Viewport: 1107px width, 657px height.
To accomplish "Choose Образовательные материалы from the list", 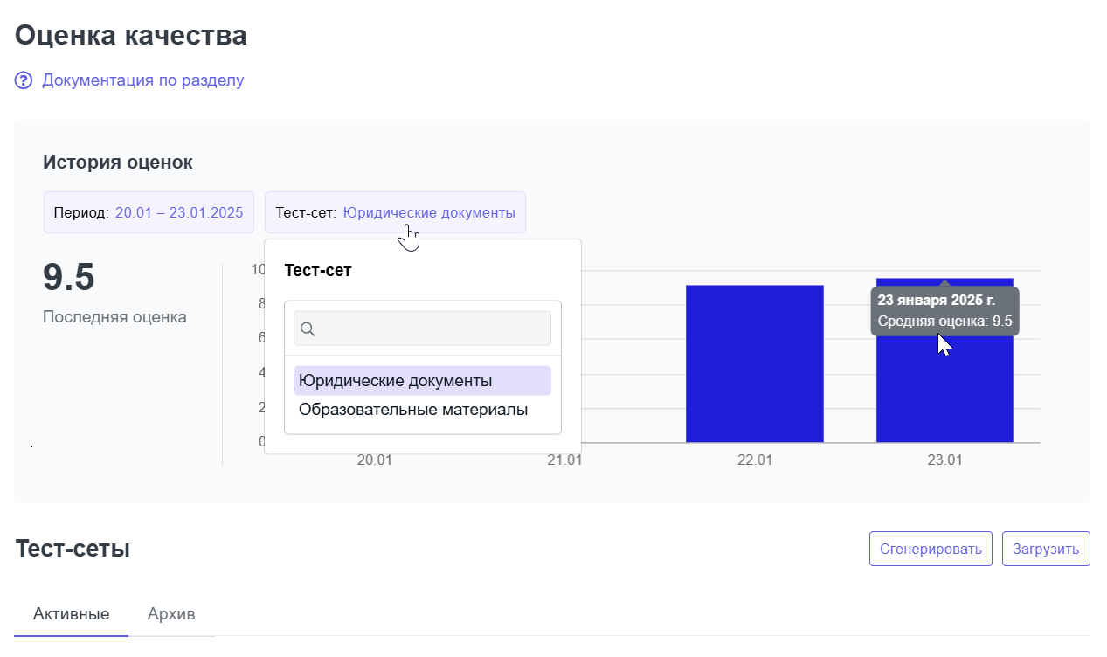I will 413,409.
